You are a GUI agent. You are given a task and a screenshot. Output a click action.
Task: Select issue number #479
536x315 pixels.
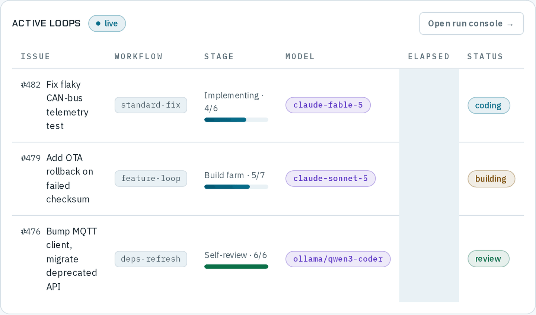coord(31,158)
